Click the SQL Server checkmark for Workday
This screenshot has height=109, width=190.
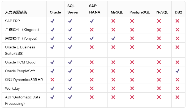pos(70,88)
